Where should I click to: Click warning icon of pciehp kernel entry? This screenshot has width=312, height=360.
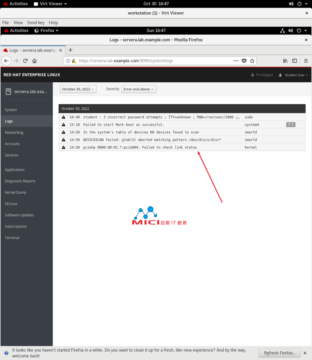pos(64,147)
